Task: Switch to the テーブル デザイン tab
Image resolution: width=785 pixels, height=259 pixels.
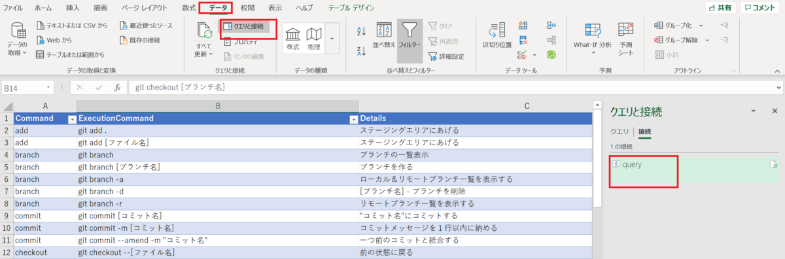Action: [351, 8]
